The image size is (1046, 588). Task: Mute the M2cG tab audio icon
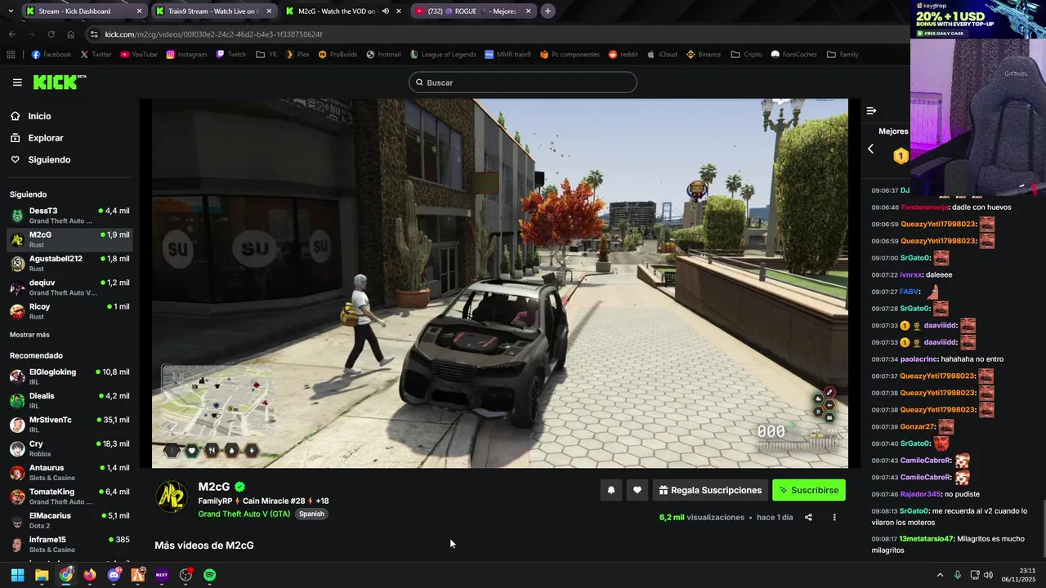coord(386,11)
